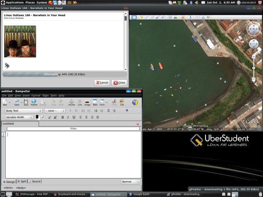Cancel the gPodder download
Screen dimensions: 263x197
pos(102,82)
